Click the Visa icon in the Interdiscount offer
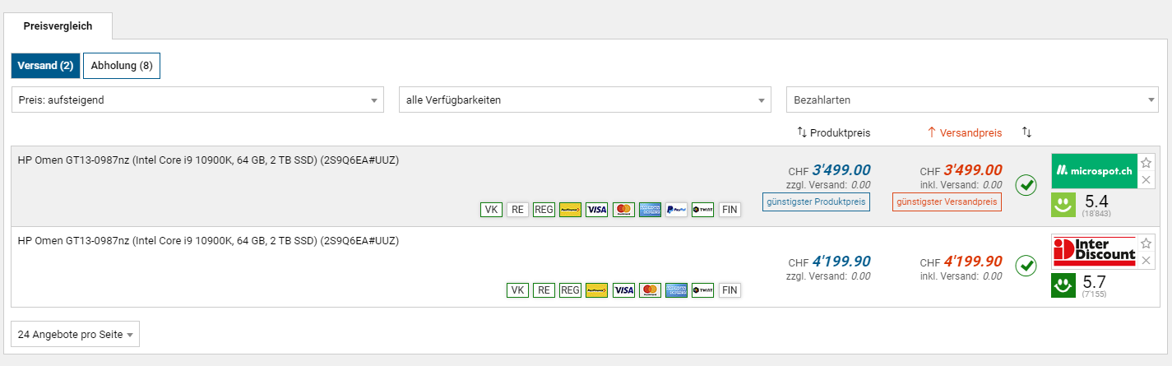The height and width of the screenshot is (366, 1172). point(623,290)
